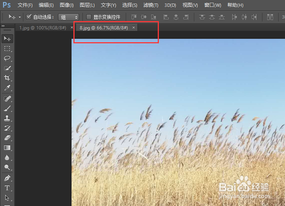This screenshot has width=285, height=206.
Task: Click the options bar drag handle
Action: [x=3, y=17]
